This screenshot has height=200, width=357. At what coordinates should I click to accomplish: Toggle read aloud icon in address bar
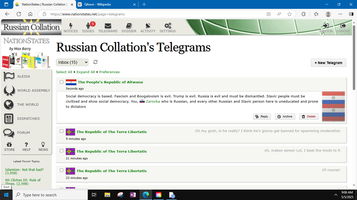(279, 14)
